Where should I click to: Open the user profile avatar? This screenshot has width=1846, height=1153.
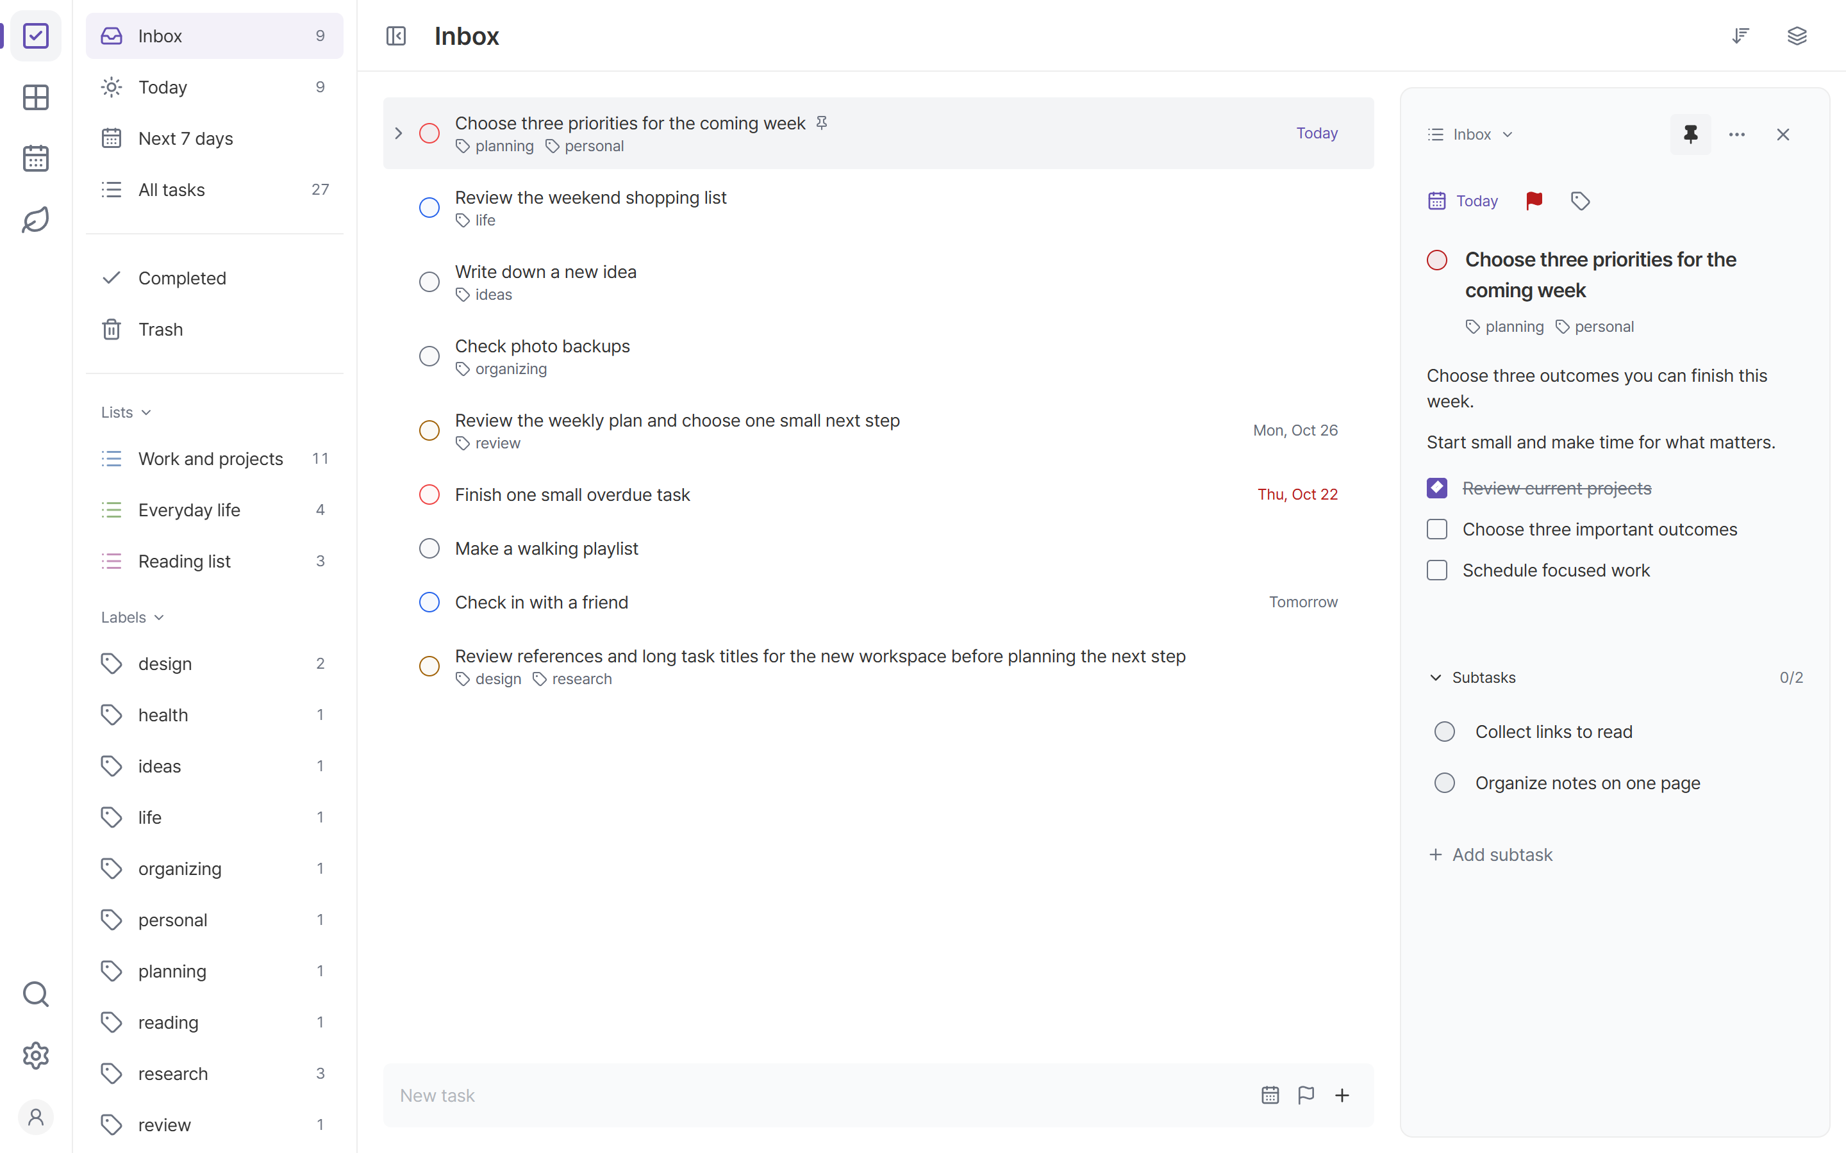click(36, 1117)
